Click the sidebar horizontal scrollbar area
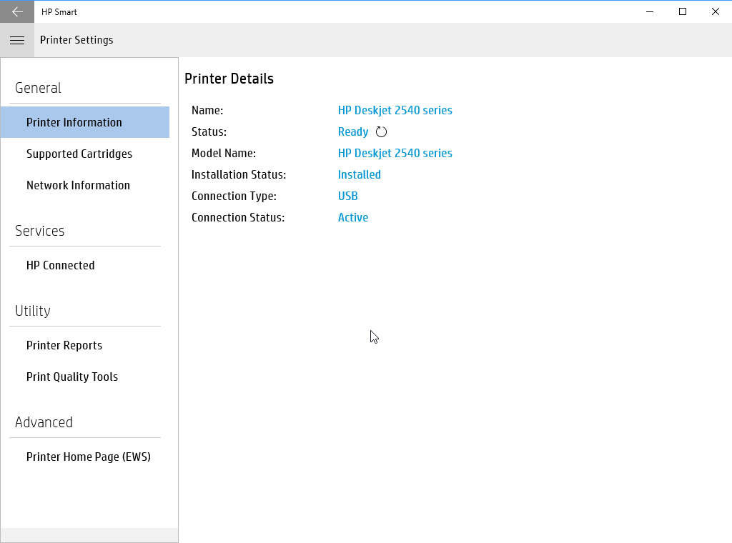Viewport: 732px width, 543px height. tap(89, 535)
